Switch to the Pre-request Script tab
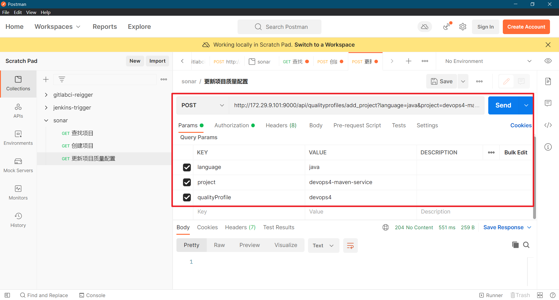 357,125
